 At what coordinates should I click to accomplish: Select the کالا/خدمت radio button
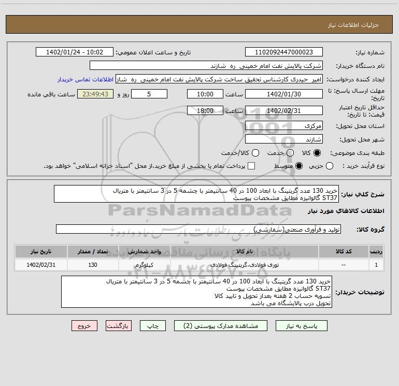[255, 153]
